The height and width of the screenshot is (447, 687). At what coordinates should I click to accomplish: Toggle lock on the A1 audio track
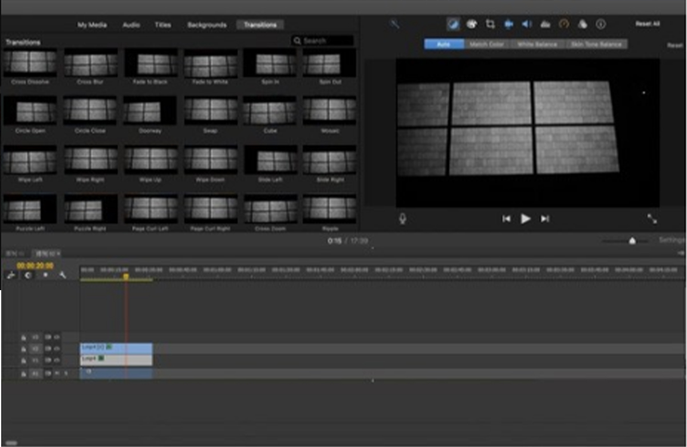click(24, 374)
